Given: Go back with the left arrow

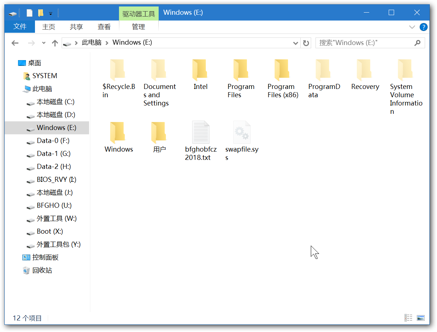Looking at the screenshot, I should pos(15,43).
